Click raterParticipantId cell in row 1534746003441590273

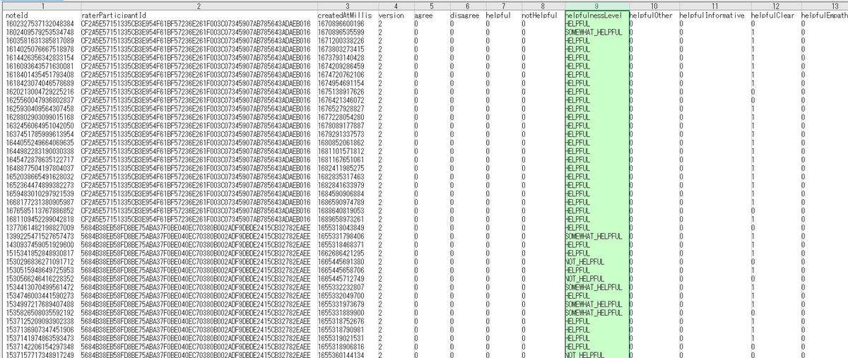coord(197,295)
